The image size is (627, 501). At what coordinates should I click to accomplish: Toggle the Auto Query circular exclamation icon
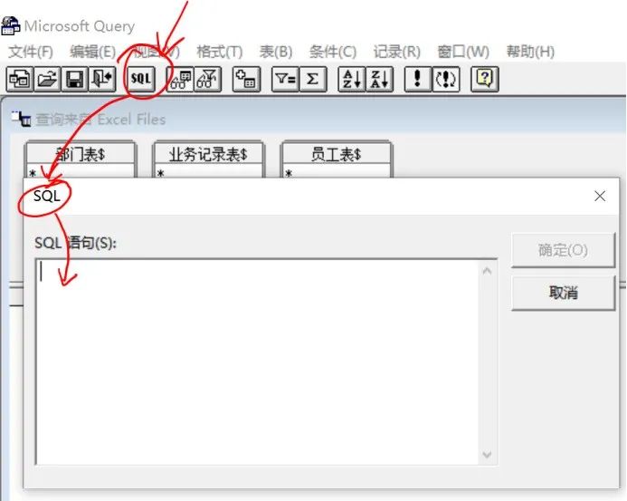coord(446,79)
